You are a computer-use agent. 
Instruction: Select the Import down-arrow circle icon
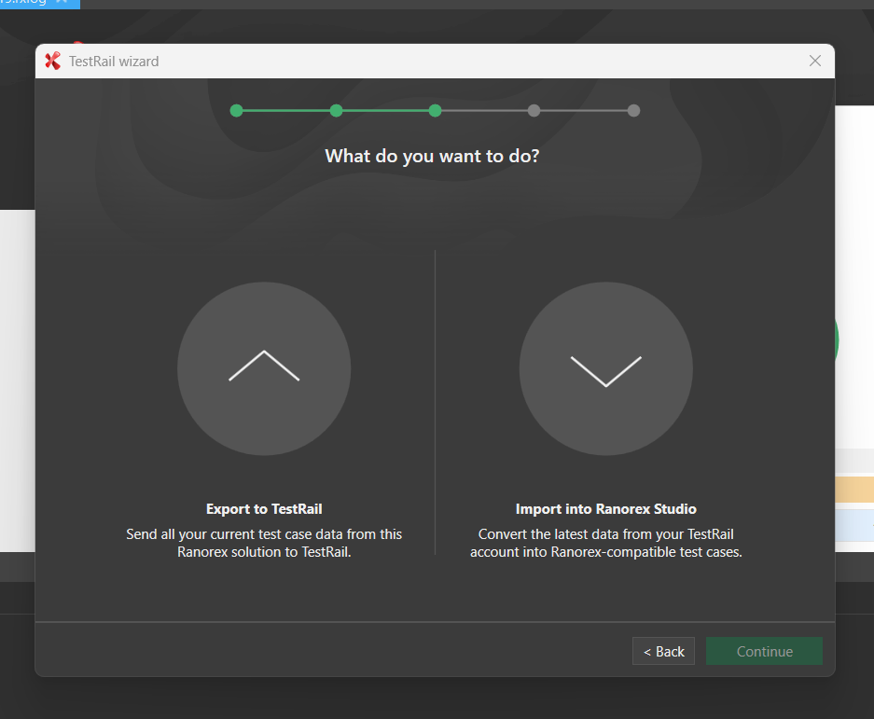coord(605,368)
